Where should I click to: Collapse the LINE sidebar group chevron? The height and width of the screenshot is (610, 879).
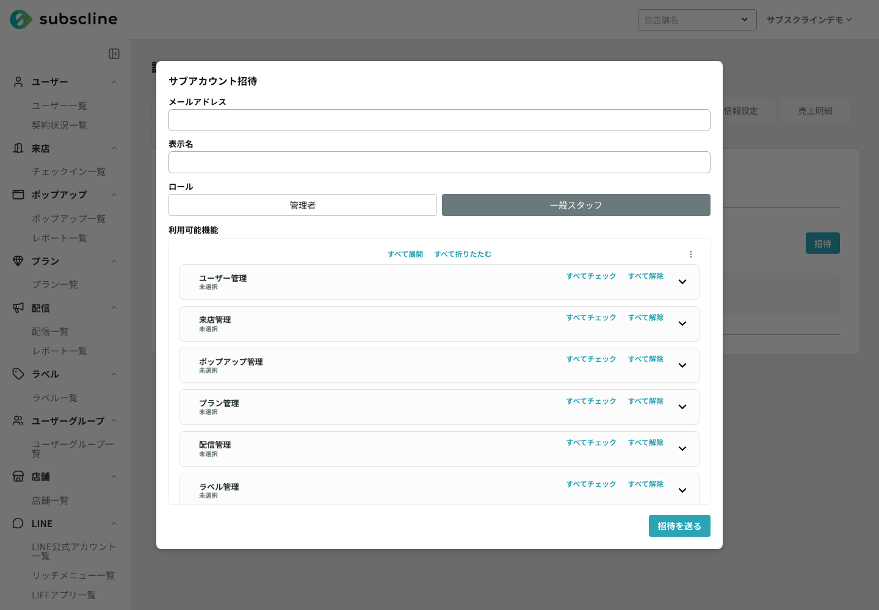(114, 523)
